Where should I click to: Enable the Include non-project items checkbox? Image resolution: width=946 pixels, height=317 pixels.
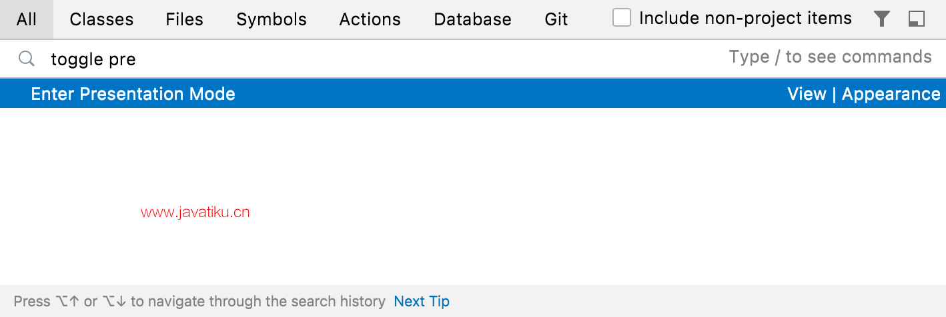click(x=622, y=18)
